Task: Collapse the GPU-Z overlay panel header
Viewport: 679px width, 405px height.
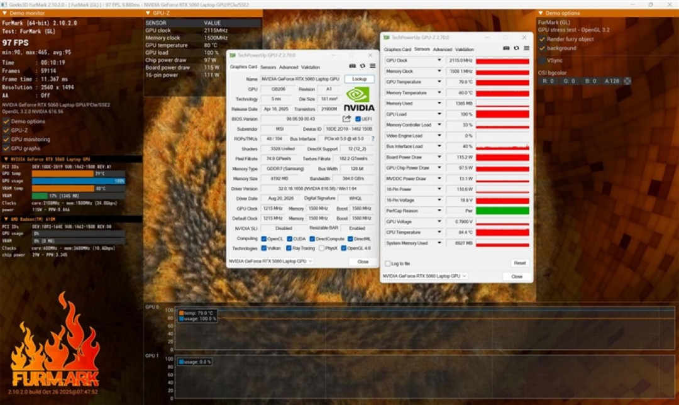Action: pyautogui.click(x=148, y=13)
